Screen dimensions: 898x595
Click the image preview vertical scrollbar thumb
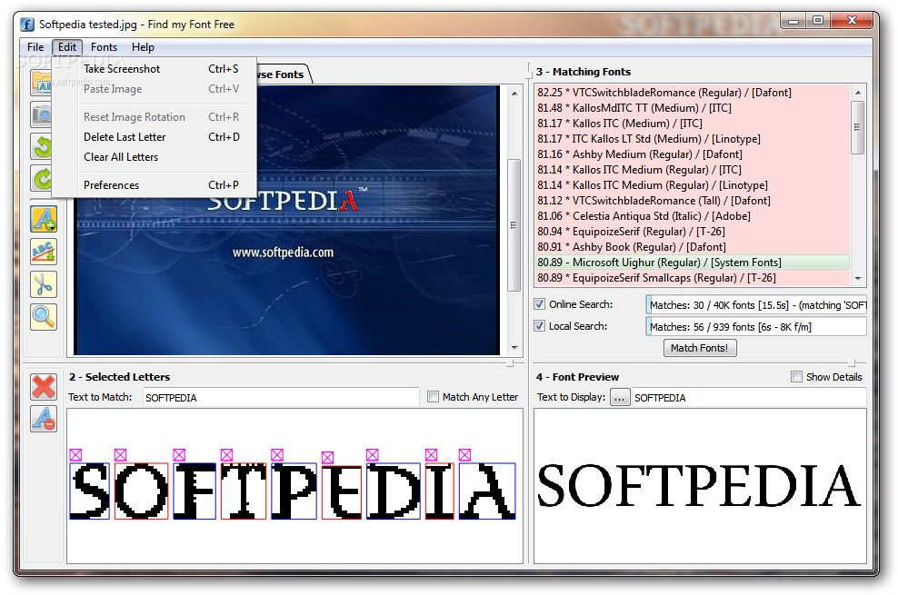(514, 225)
